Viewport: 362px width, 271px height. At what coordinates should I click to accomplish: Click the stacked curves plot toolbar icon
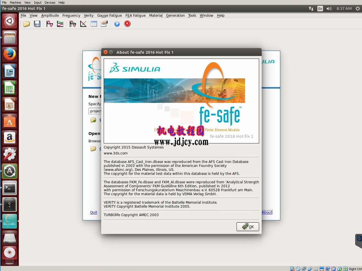[60, 24]
